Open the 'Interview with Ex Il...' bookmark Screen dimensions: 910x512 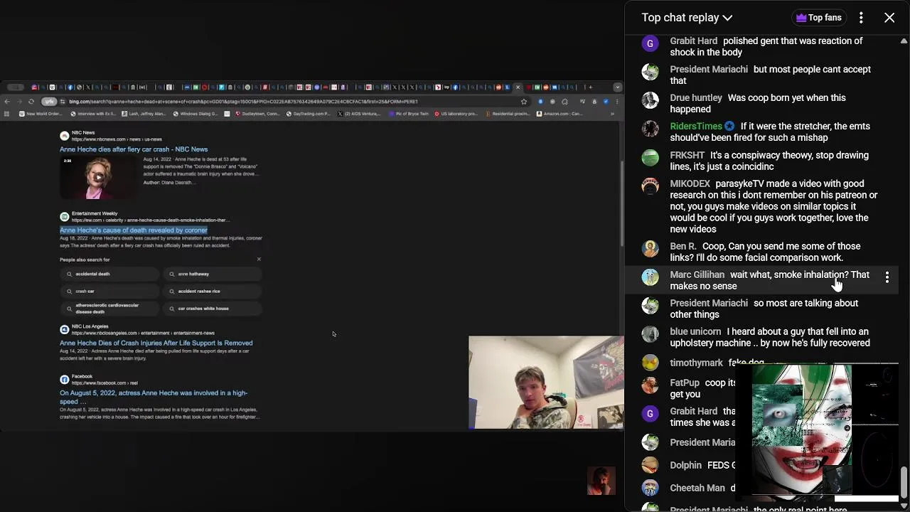point(93,114)
